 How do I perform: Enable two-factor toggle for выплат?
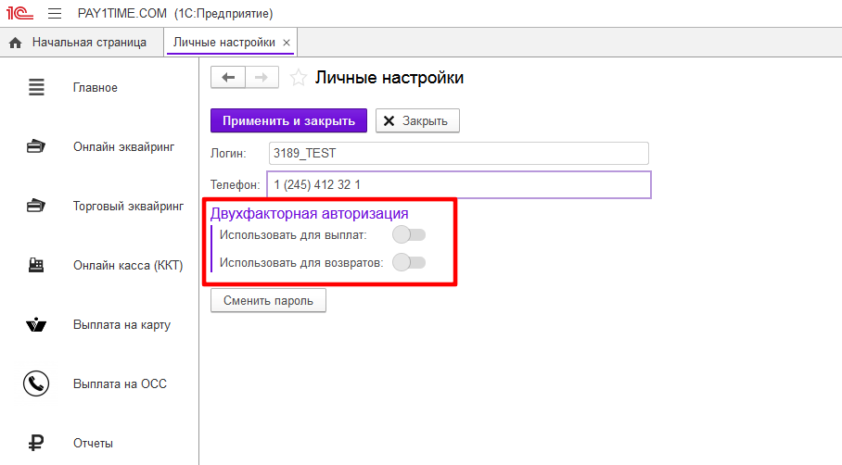pyautogui.click(x=409, y=234)
